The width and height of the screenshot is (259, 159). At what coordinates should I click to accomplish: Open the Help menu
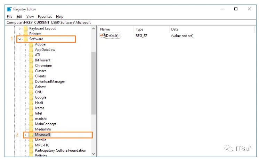click(60, 17)
